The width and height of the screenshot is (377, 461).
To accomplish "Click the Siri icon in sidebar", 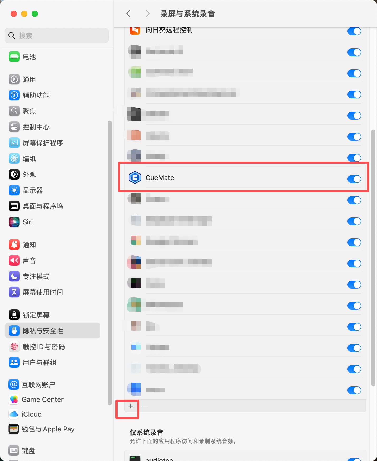I will click(14, 222).
